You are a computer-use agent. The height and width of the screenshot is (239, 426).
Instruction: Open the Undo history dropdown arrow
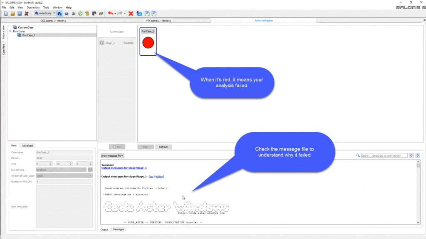(x=115, y=13)
